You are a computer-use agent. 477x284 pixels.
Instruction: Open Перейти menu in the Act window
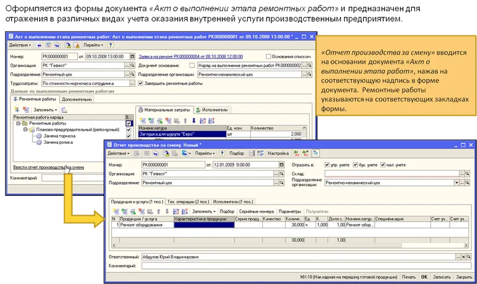point(93,45)
